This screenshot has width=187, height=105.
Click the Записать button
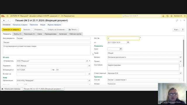tap(27, 29)
